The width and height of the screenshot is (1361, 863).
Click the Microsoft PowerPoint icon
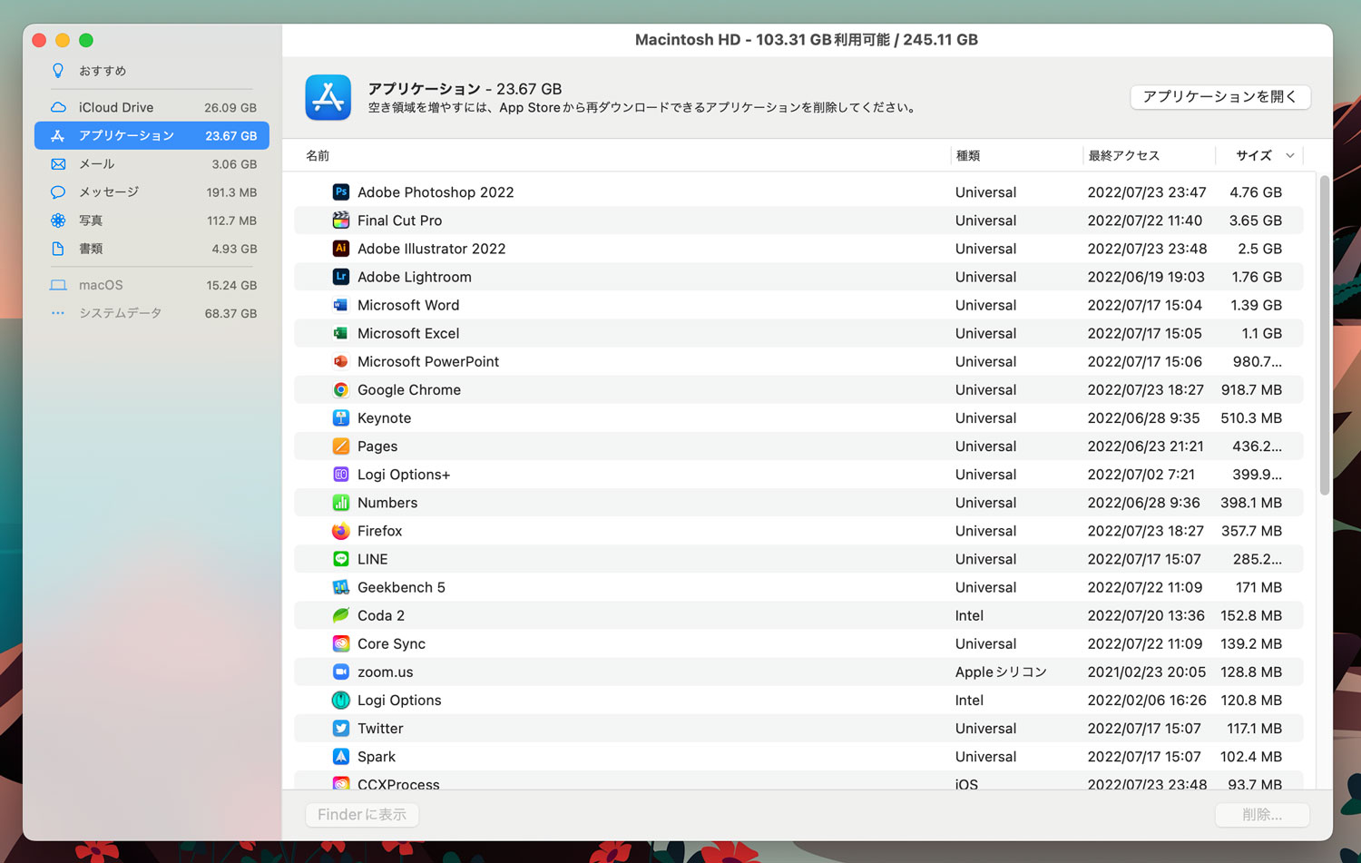point(341,361)
